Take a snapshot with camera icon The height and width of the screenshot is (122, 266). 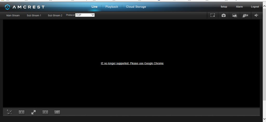[x=224, y=15]
